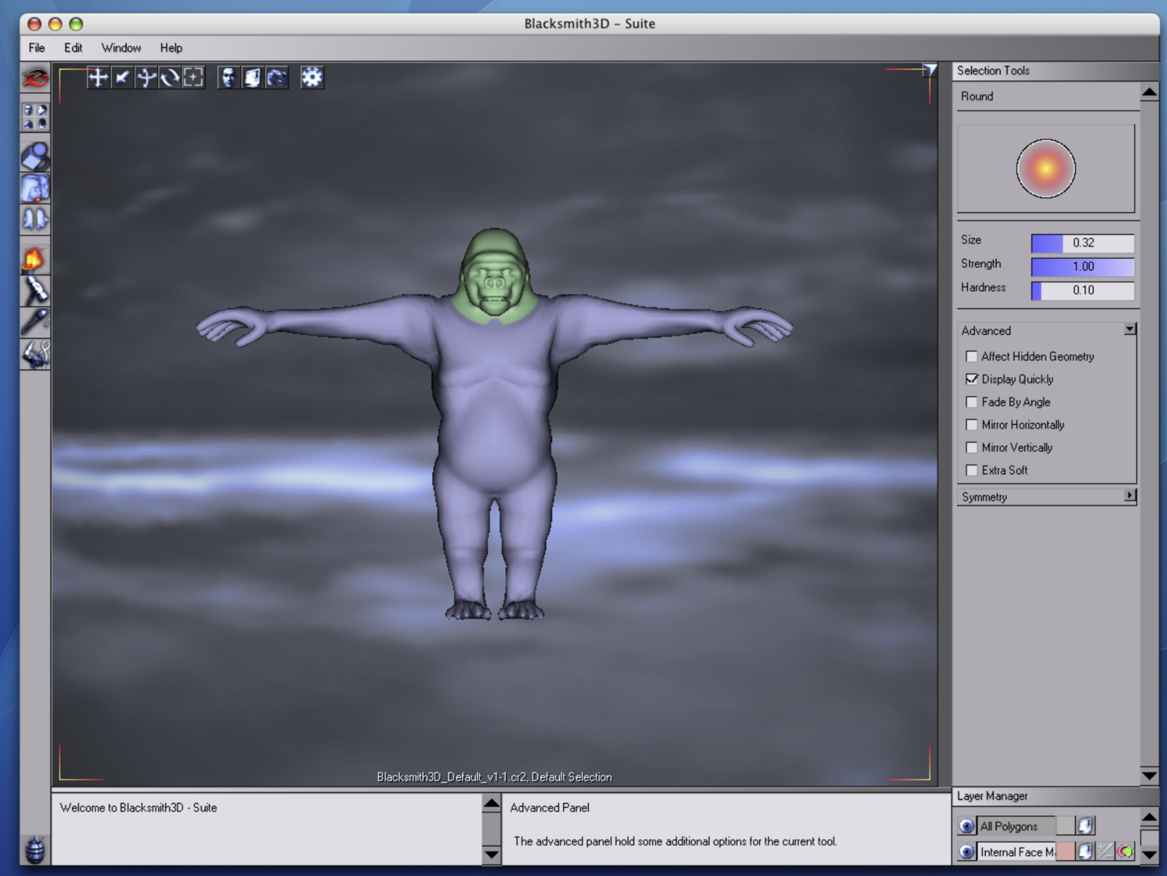Screen dimensions: 1167x876
Task: Open settings via the gear icon
Action: (312, 77)
